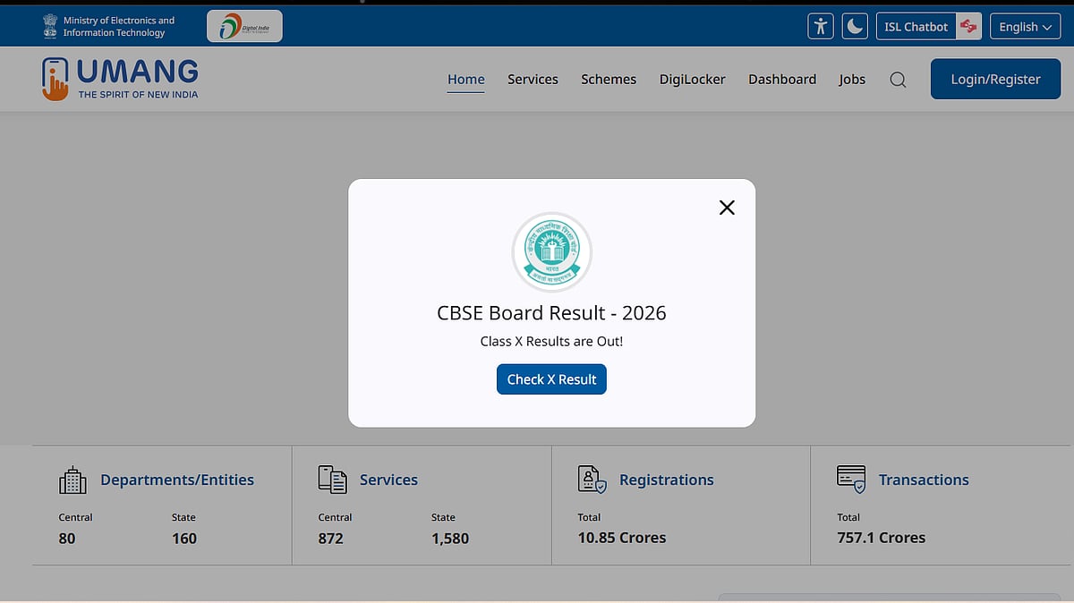
Task: Click the UMANG logo
Action: [120, 79]
